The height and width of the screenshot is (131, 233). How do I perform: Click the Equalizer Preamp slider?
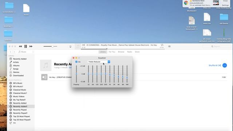[x=76, y=74]
